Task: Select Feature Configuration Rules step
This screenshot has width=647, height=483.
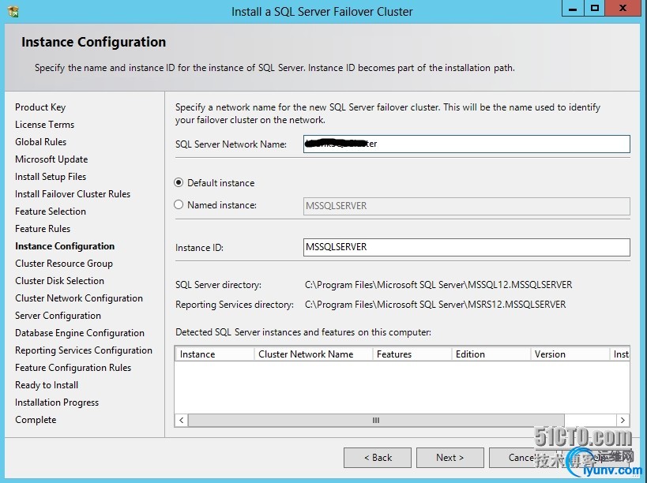Action: (73, 367)
